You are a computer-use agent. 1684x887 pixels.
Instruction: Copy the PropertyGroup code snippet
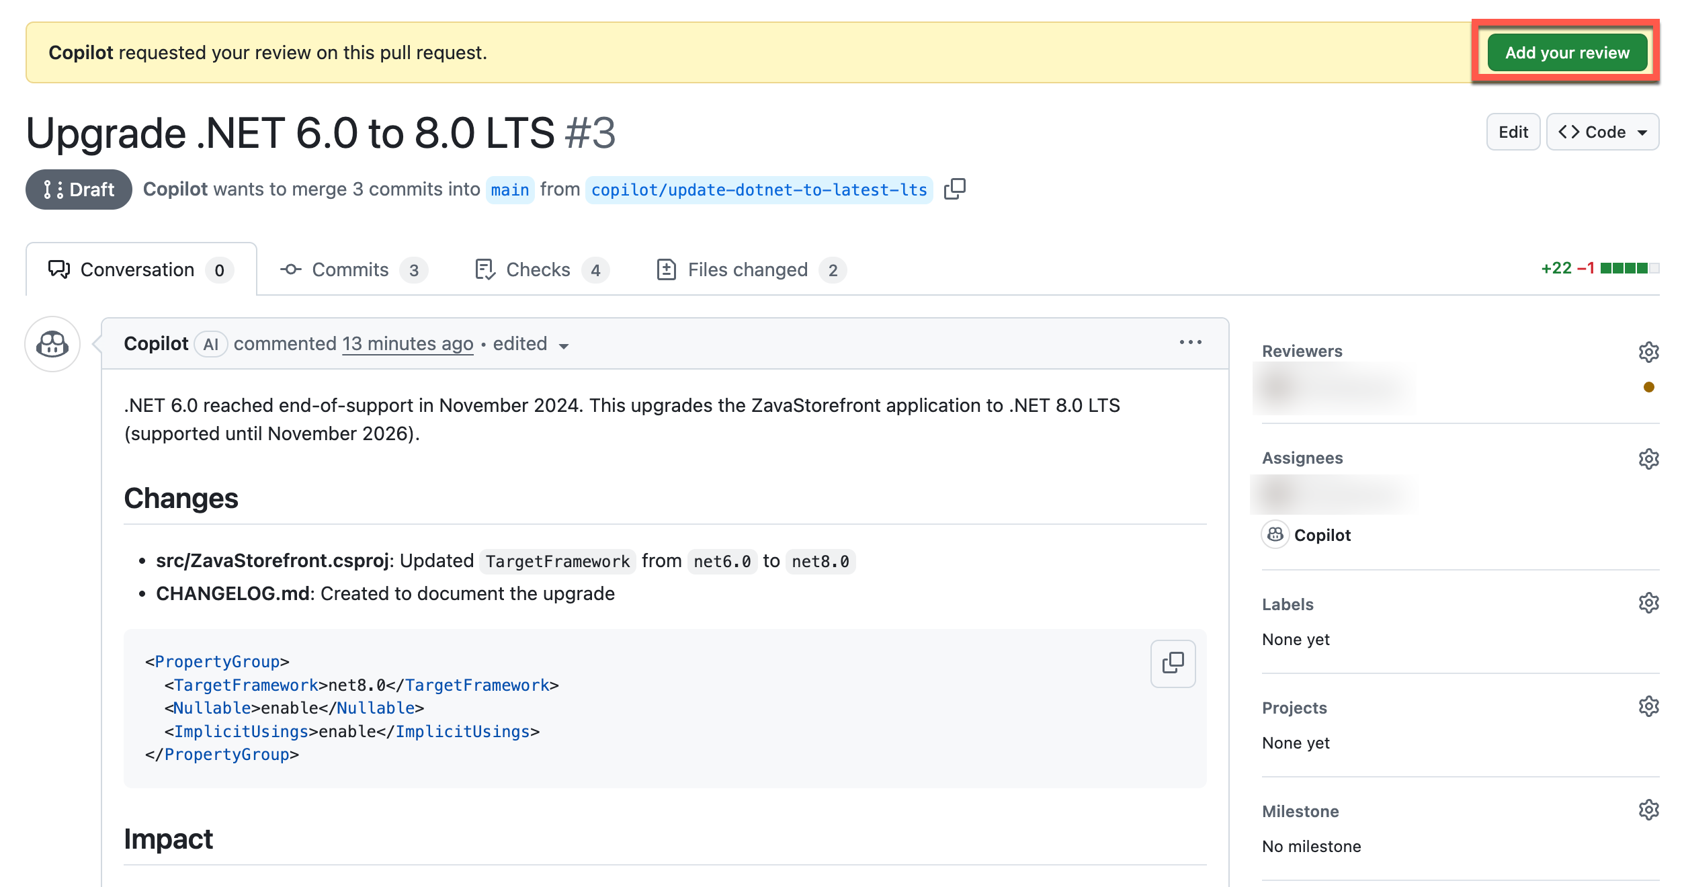(x=1173, y=664)
